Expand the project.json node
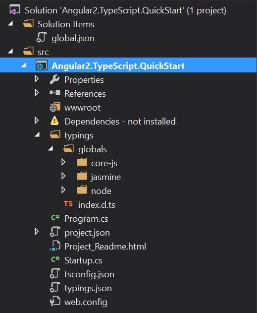The image size is (257, 313). click(37, 232)
